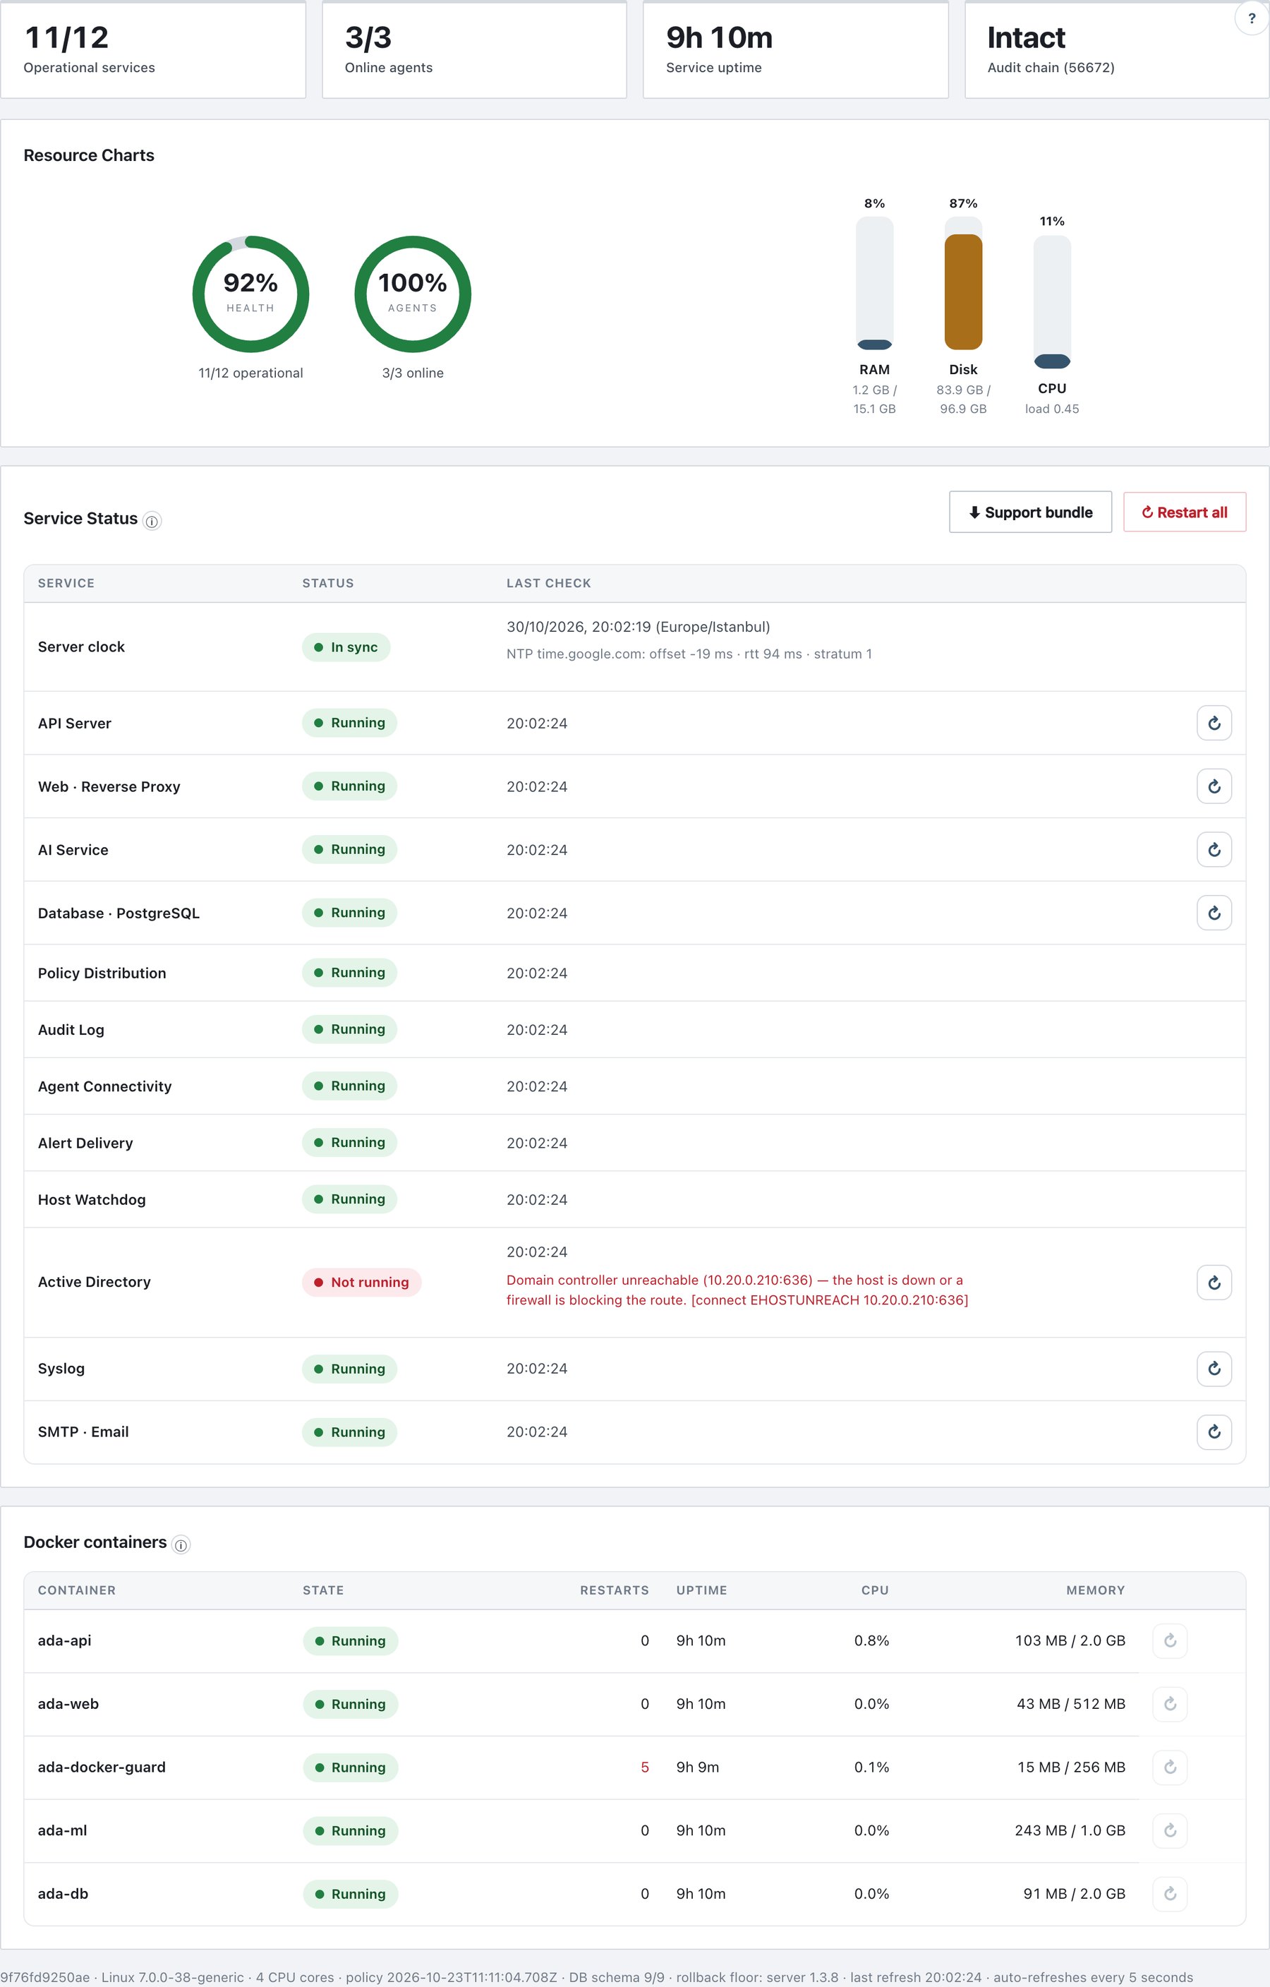The image size is (1270, 1987).
Task: Download the Support bundle
Action: (x=1030, y=512)
